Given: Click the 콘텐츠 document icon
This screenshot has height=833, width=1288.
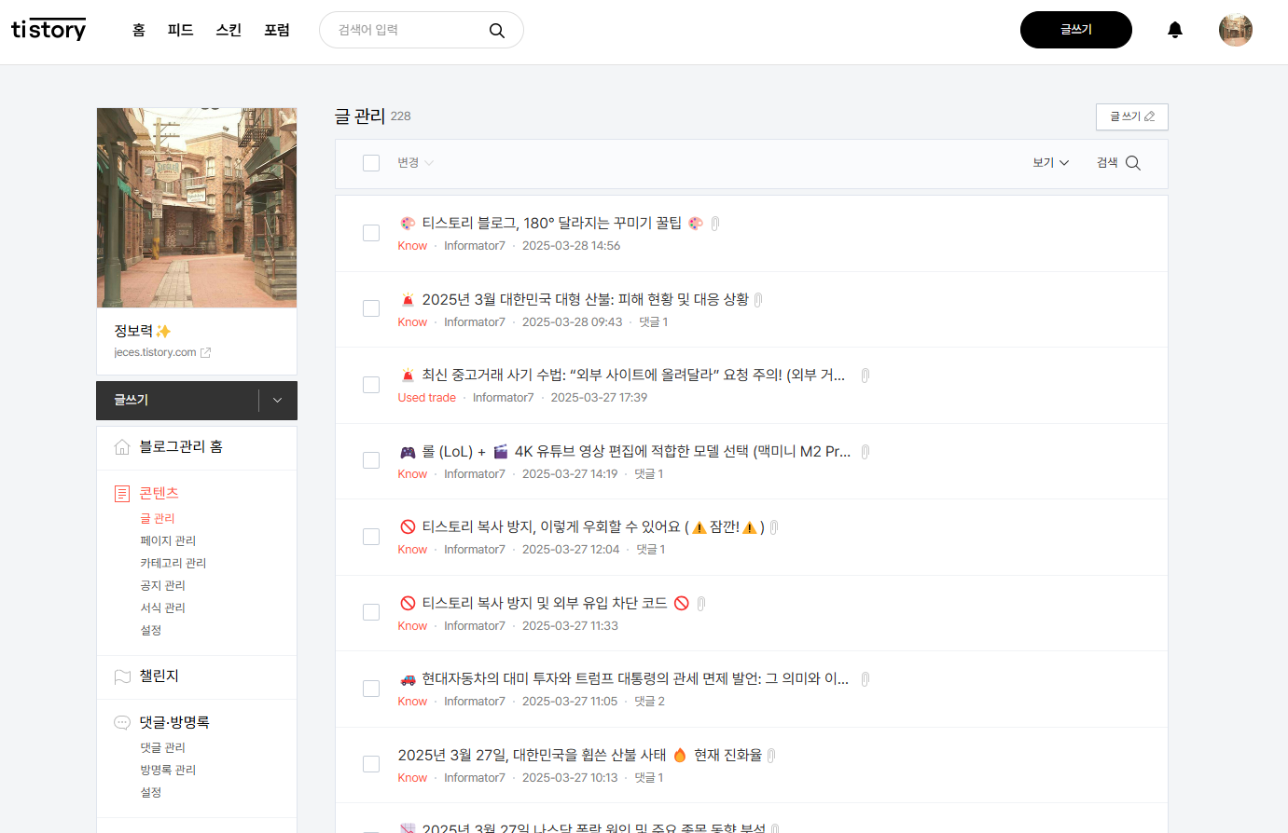Looking at the screenshot, I should point(122,494).
